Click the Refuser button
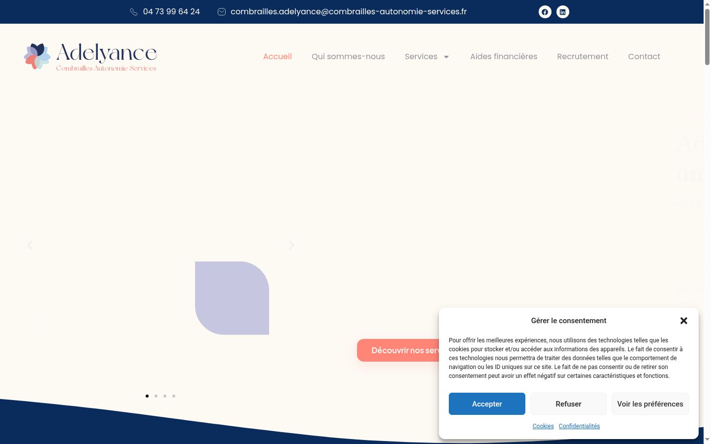 point(568,404)
